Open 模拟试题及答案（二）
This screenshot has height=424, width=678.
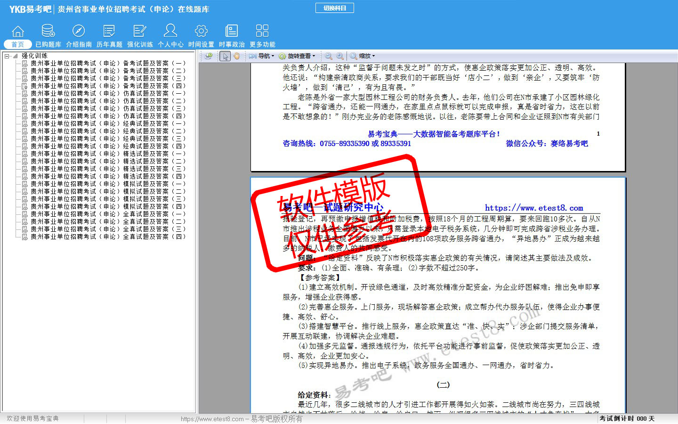[x=108, y=191]
